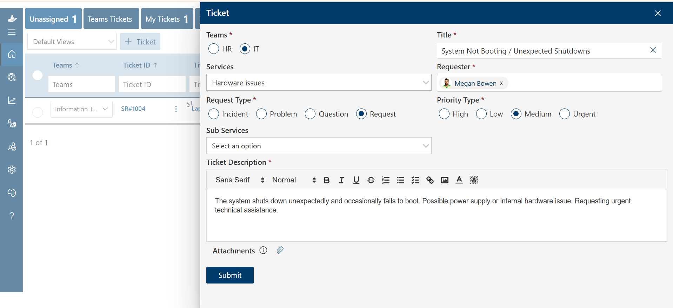Image resolution: width=673 pixels, height=308 pixels.
Task: Click the attachment paperclip icon
Action: tap(280, 250)
